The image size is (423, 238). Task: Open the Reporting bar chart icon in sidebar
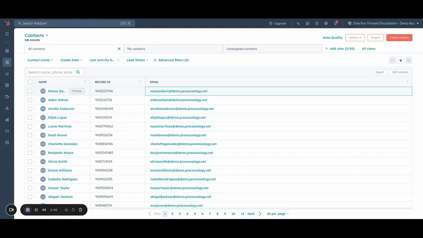point(7,120)
